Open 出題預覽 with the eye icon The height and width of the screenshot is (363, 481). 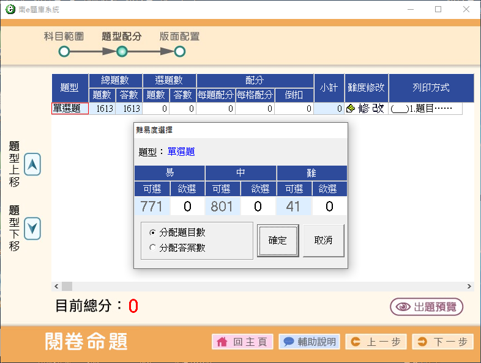tap(427, 307)
